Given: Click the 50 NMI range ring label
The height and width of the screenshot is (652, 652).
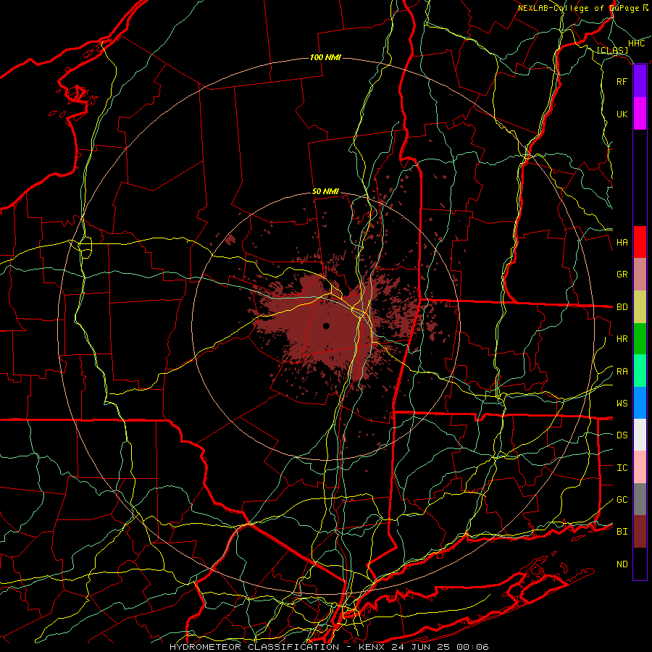Looking at the screenshot, I should pyautogui.click(x=325, y=191).
